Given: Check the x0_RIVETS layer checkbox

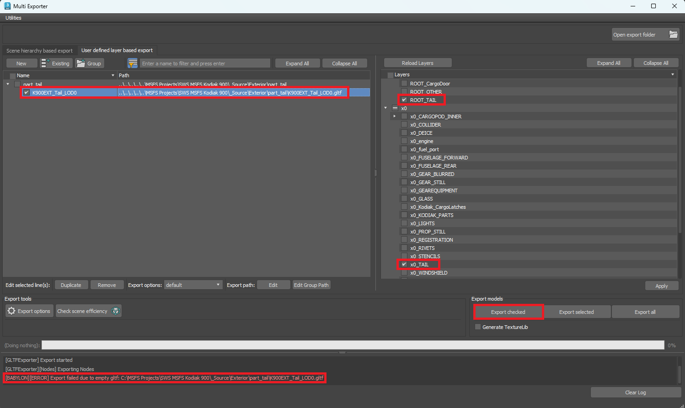Looking at the screenshot, I should (404, 248).
